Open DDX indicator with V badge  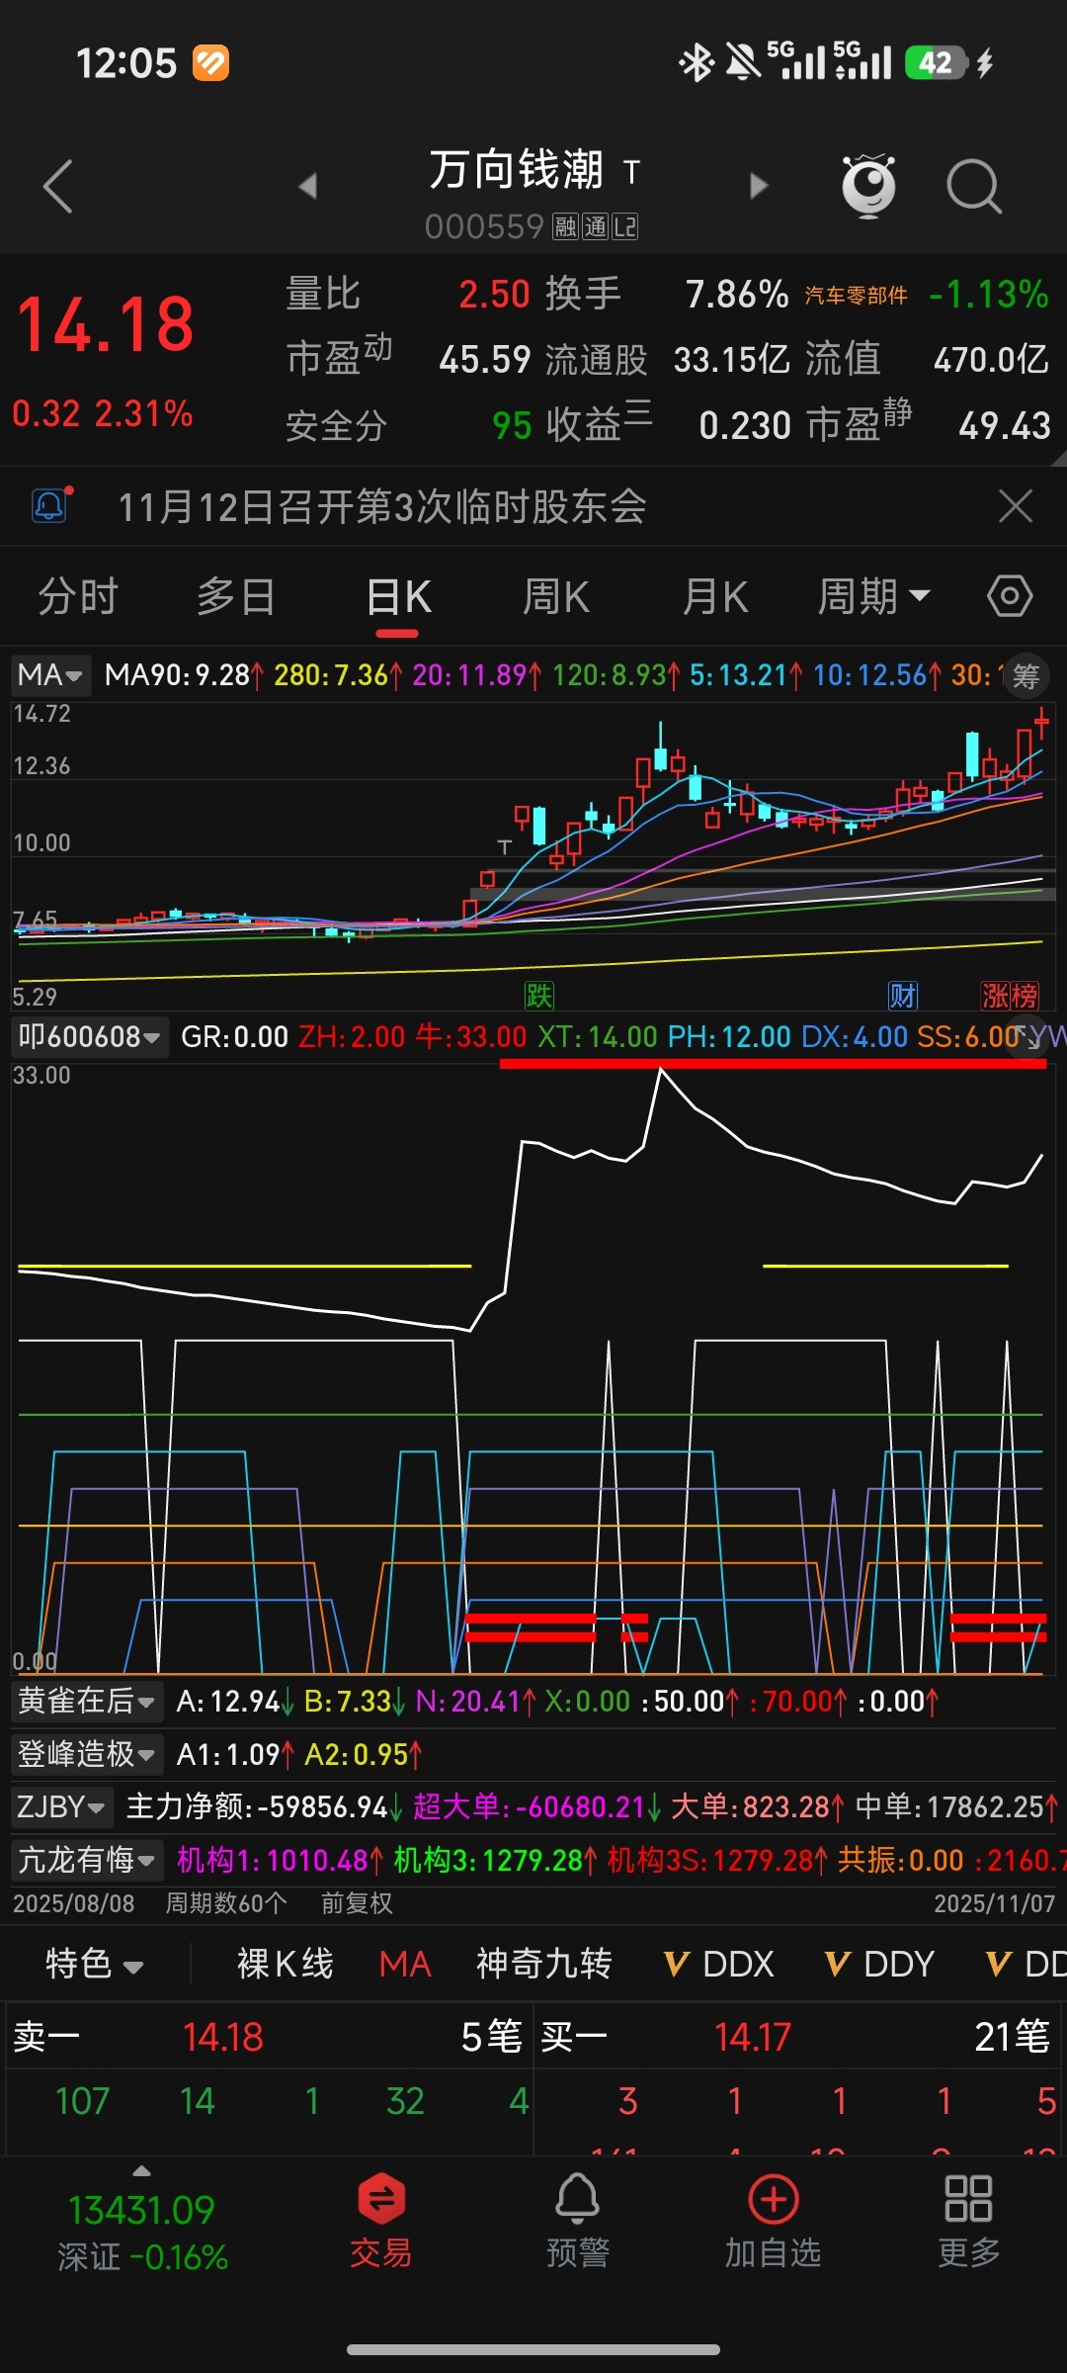pos(719,1964)
